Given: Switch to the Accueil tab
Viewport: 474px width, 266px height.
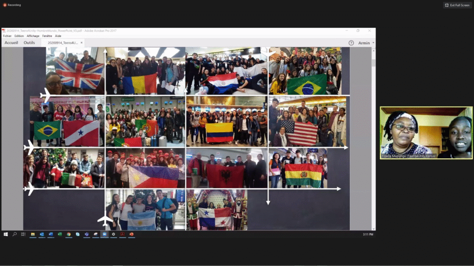Looking at the screenshot, I should [11, 42].
